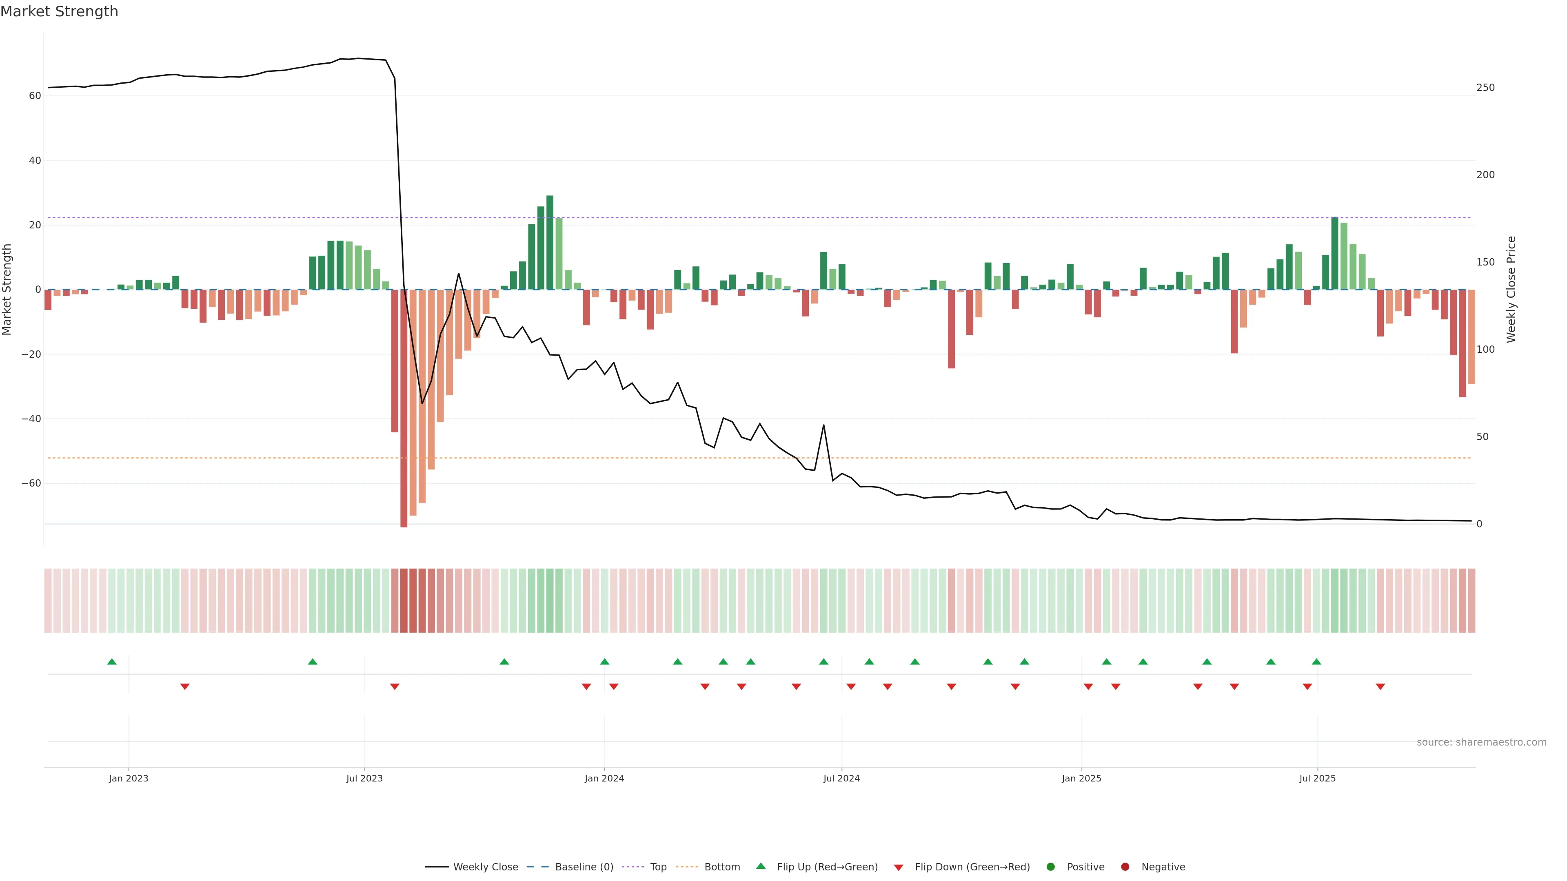Click the Negative red circle legend icon
Viewport: 1567px width, 881px height.
(1125, 867)
